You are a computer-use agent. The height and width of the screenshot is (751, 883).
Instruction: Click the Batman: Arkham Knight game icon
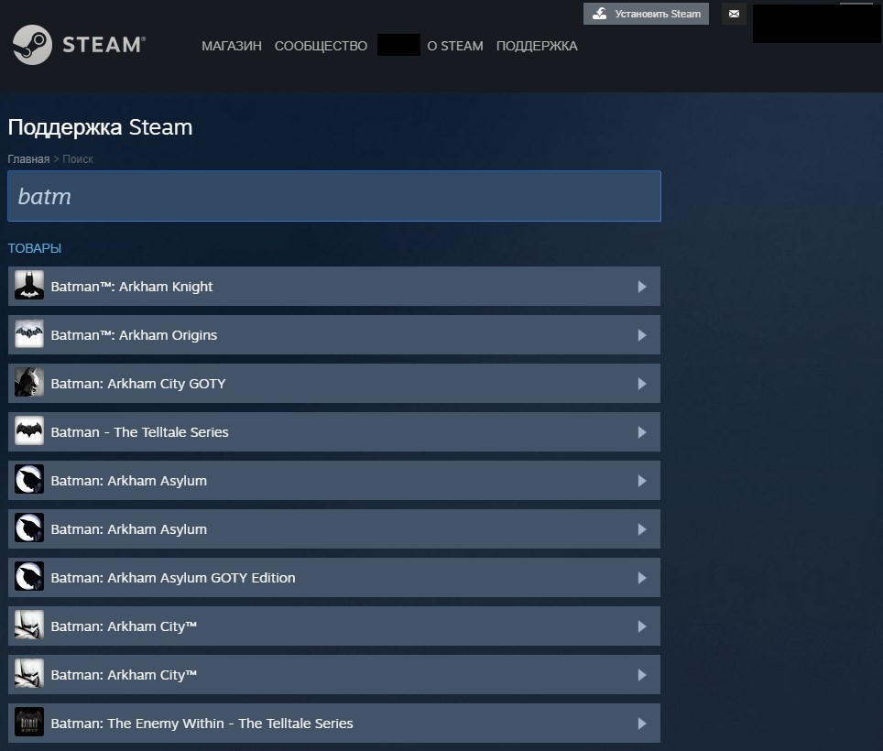29,286
